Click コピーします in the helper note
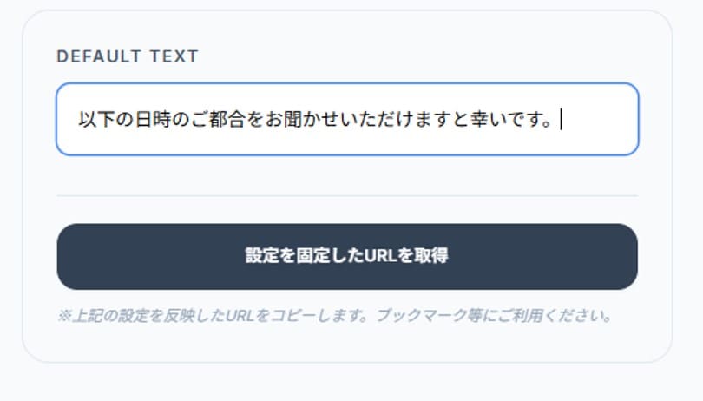 tap(310, 316)
